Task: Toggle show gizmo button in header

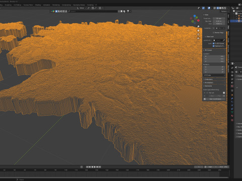Action: [203, 8]
